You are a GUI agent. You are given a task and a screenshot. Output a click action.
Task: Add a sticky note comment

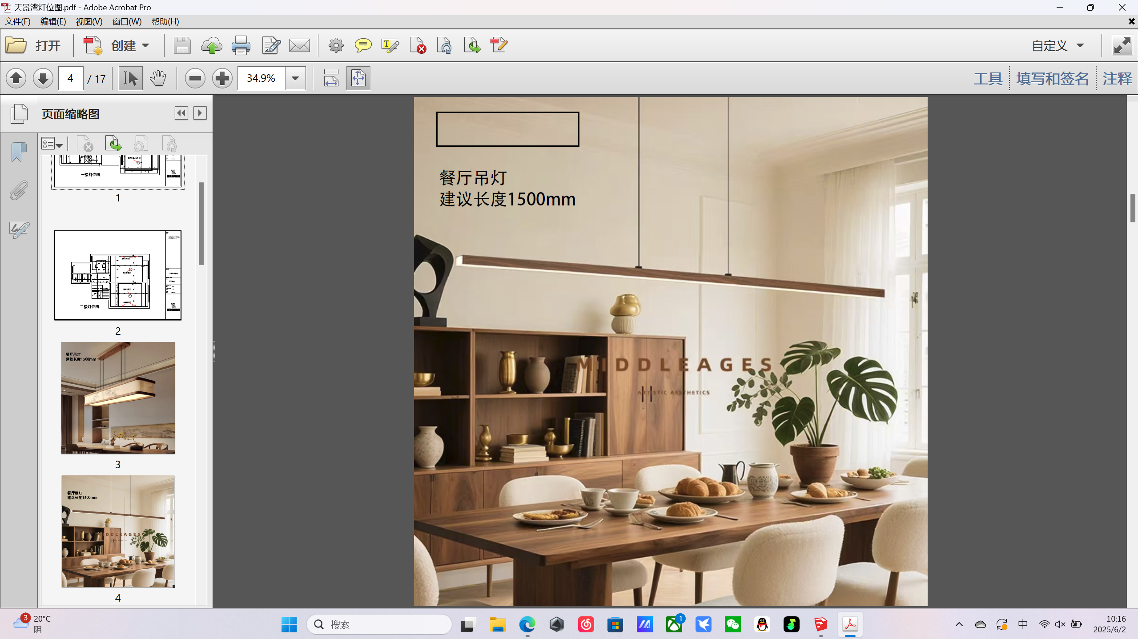363,45
